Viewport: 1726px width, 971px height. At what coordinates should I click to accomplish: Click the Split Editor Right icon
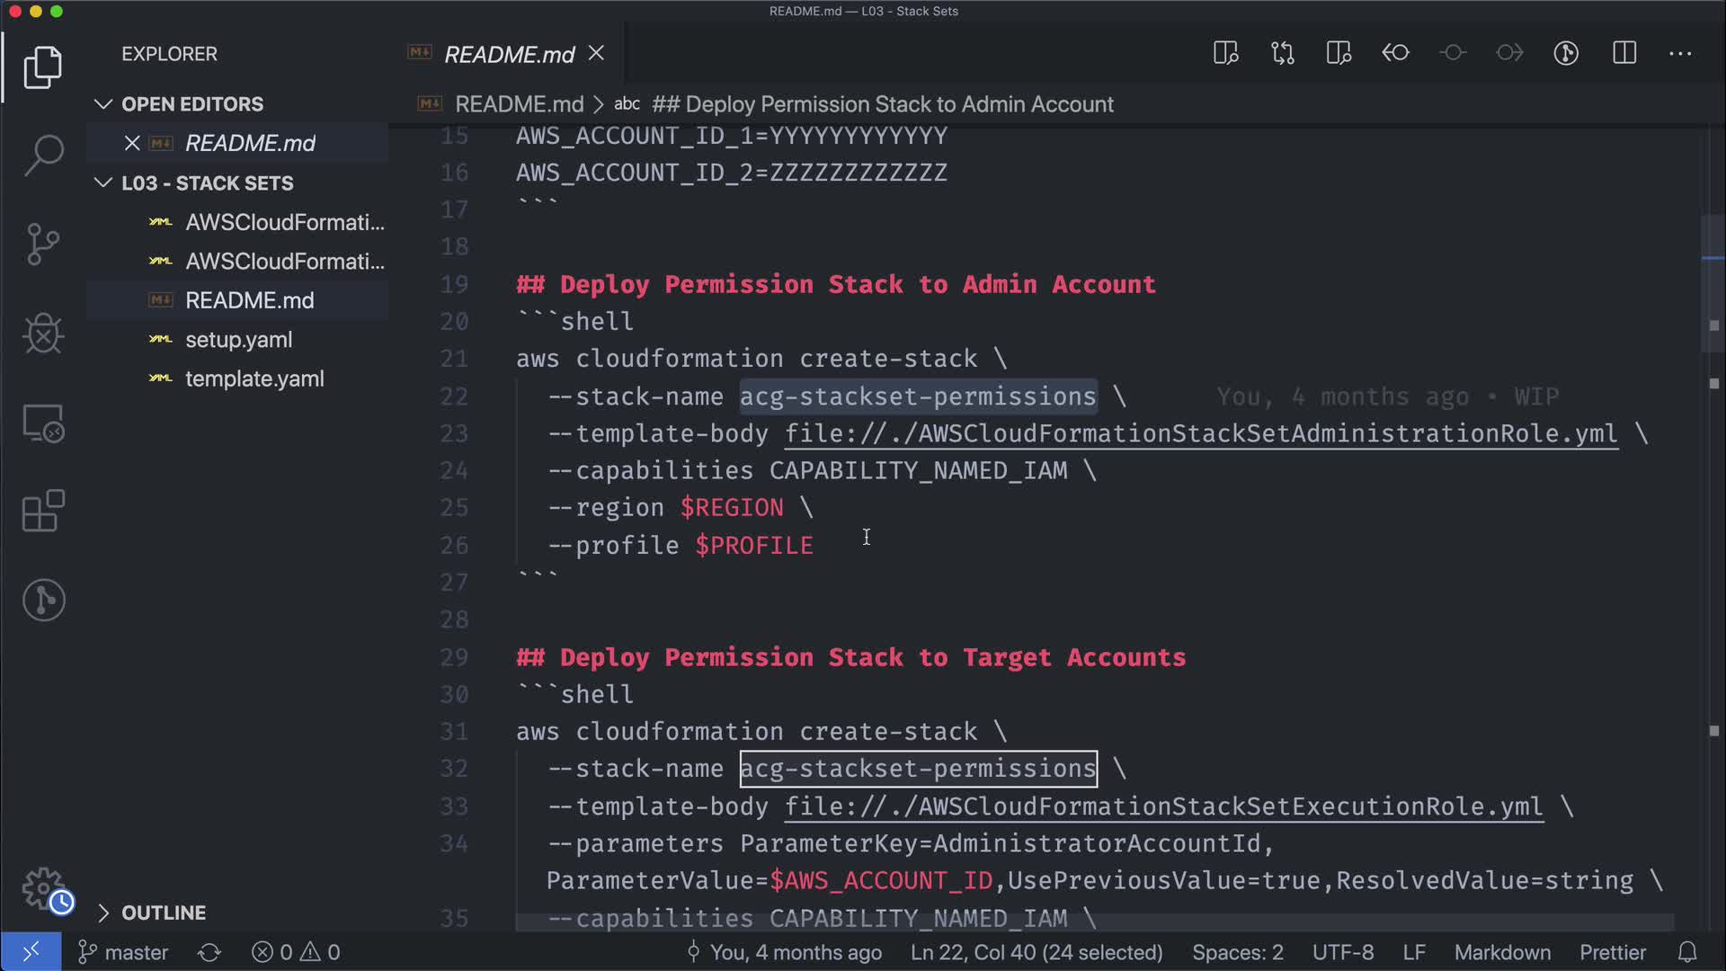1624,53
